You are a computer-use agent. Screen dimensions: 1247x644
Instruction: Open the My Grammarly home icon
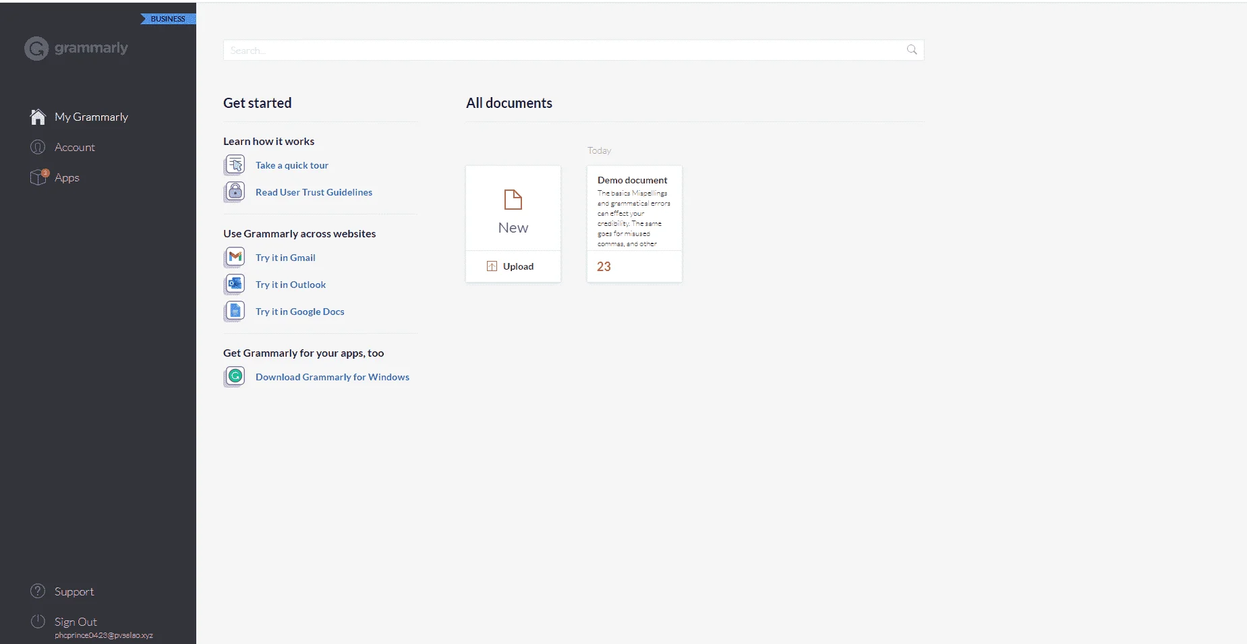pos(38,117)
